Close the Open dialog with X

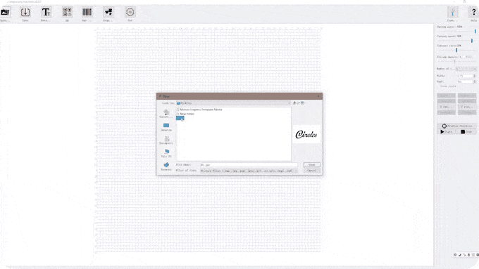click(318, 96)
